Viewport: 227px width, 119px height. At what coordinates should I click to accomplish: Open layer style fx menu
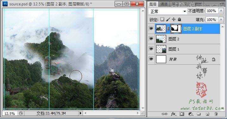(173, 114)
